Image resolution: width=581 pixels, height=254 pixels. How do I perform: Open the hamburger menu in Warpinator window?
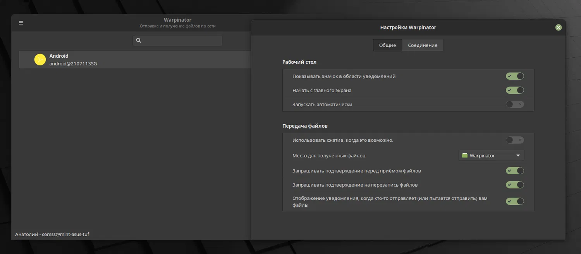click(x=21, y=23)
